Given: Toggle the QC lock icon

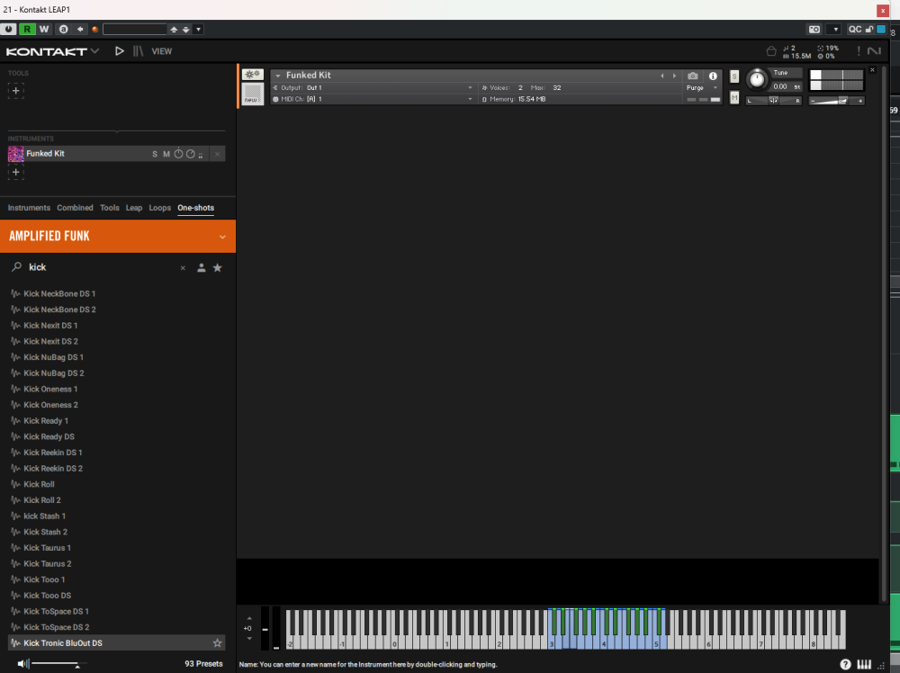Looking at the screenshot, I should (869, 30).
